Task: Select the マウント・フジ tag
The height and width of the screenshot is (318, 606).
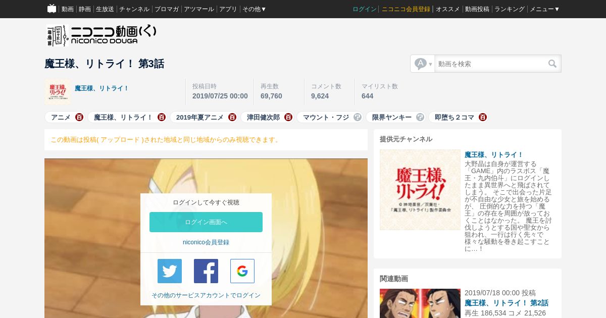Action: 326,117
